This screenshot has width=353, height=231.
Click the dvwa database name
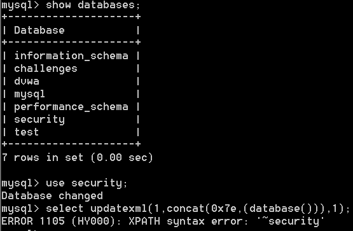click(27, 81)
